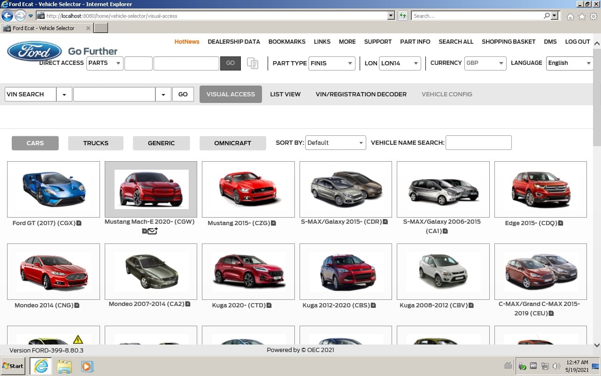Image resolution: width=601 pixels, height=376 pixels.
Task: Click the Ford oval logo
Action: [x=34, y=51]
